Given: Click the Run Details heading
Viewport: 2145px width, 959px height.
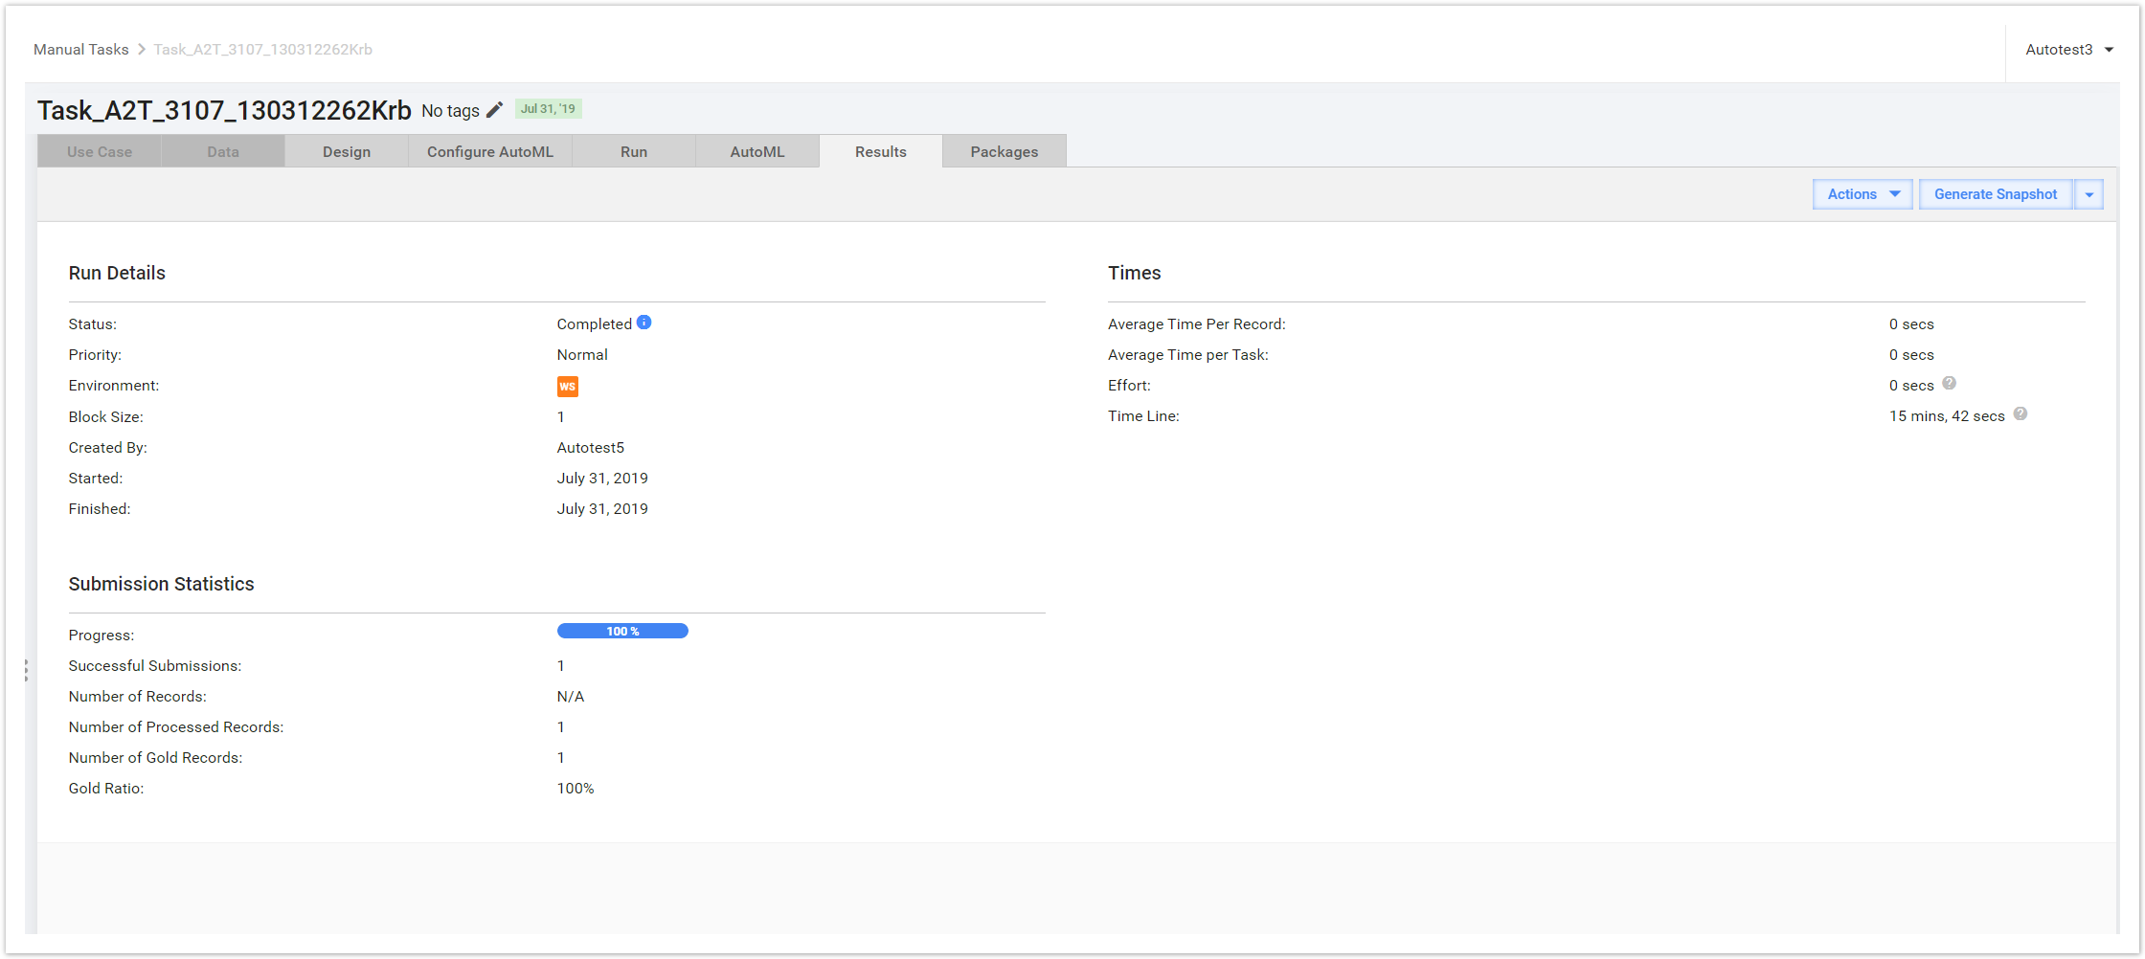Looking at the screenshot, I should tap(117, 273).
